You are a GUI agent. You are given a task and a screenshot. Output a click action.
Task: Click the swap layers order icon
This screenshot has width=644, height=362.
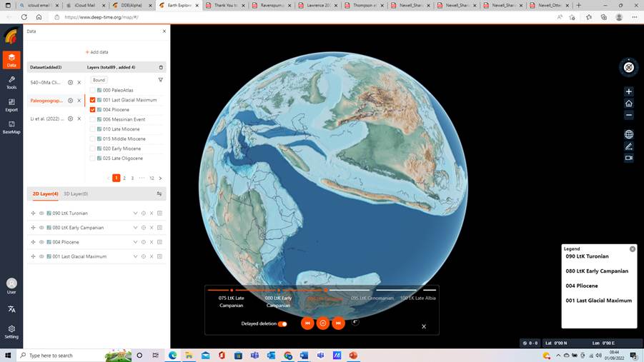pos(159,193)
